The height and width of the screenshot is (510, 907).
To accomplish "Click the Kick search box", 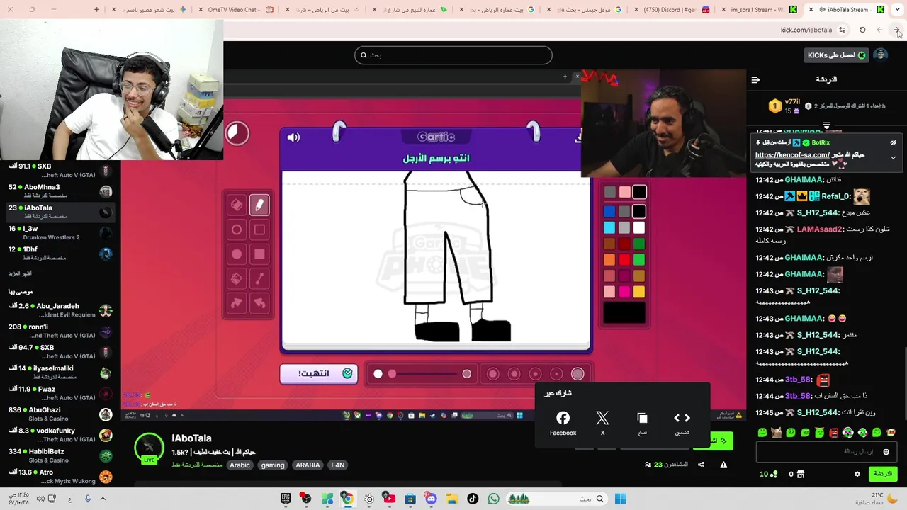I will (x=453, y=55).
